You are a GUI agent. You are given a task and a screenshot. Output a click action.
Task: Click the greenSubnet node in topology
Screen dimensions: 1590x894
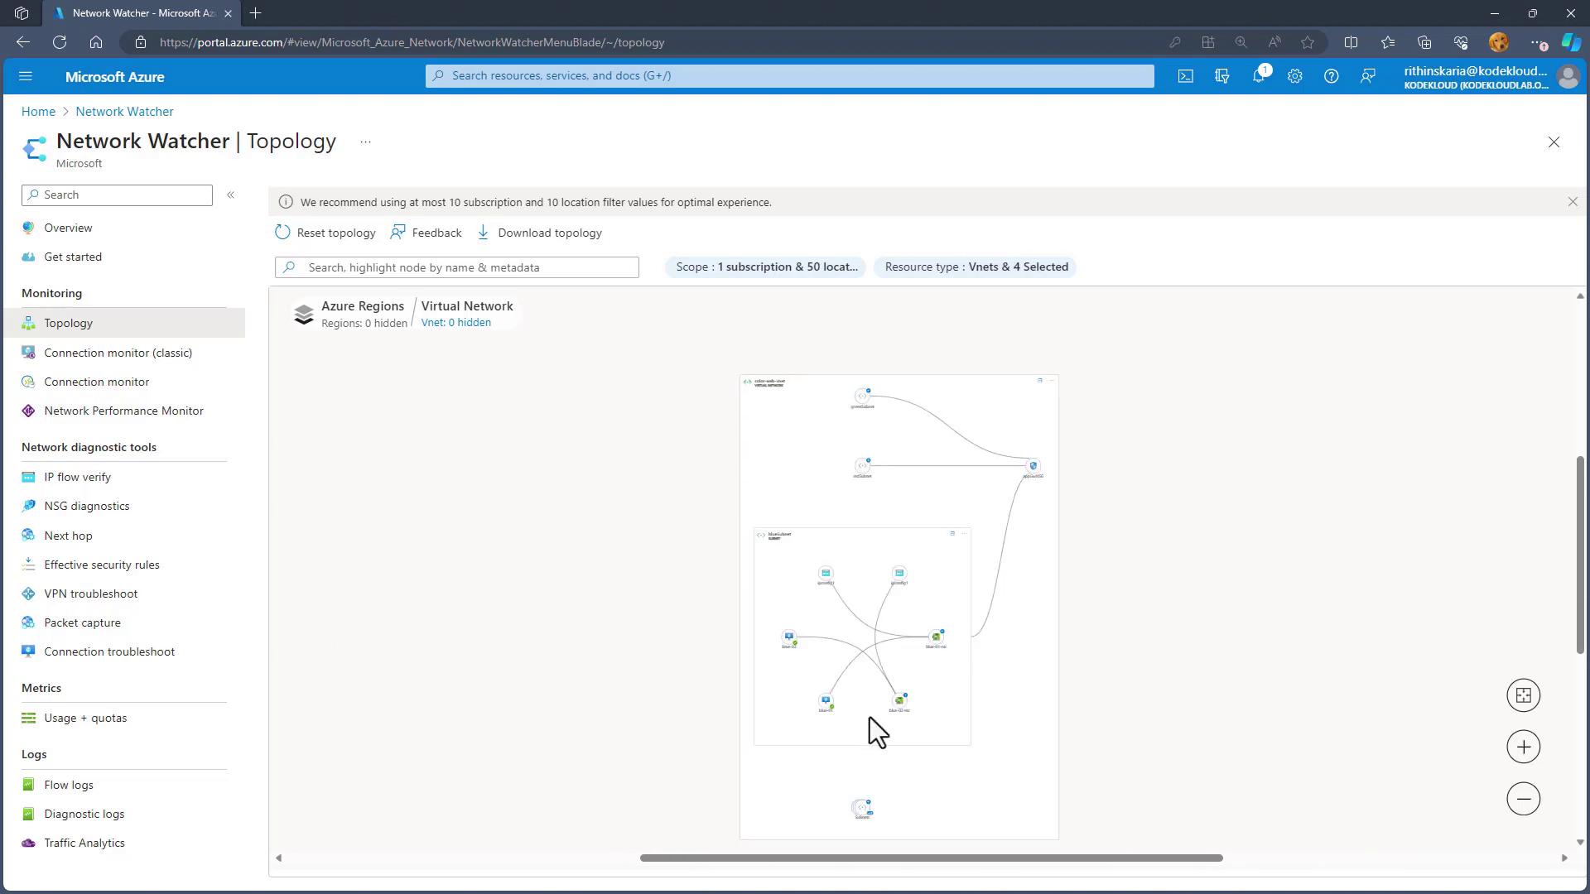[862, 397]
